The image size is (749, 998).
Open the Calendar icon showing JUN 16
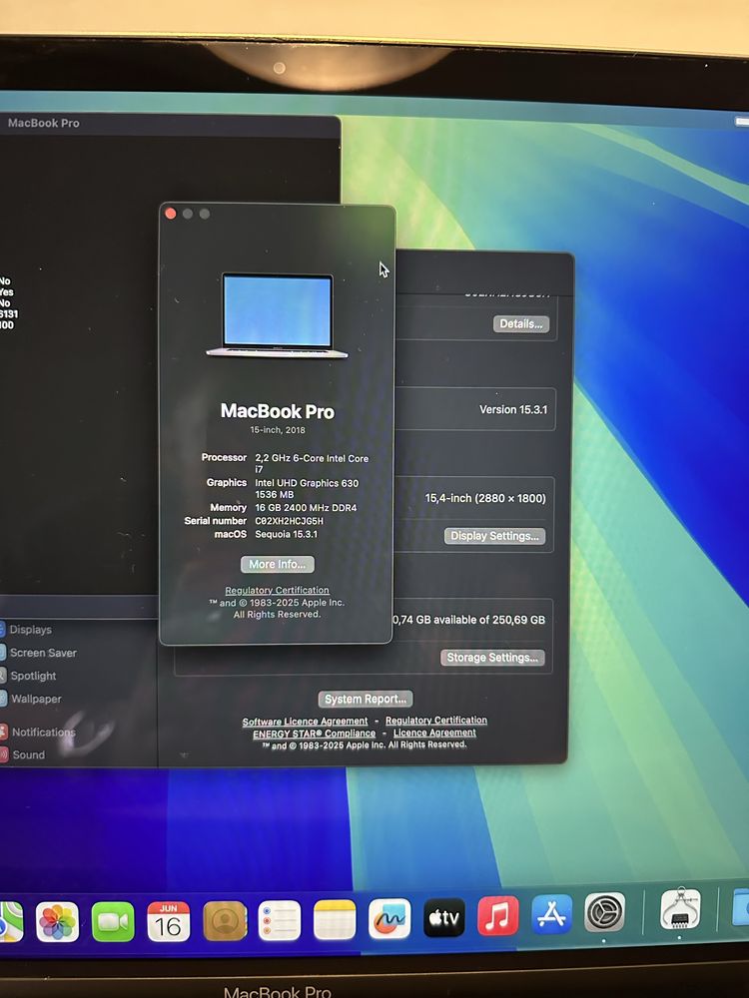click(x=168, y=921)
